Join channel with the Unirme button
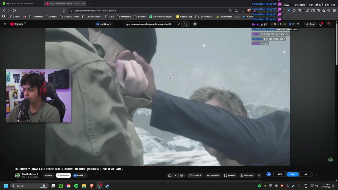Screen dimensions: 338x190 49,175
